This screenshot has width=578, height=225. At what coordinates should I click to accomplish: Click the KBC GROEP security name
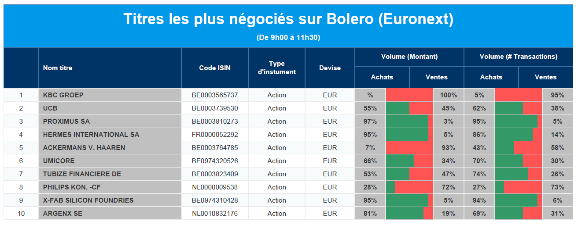point(63,95)
